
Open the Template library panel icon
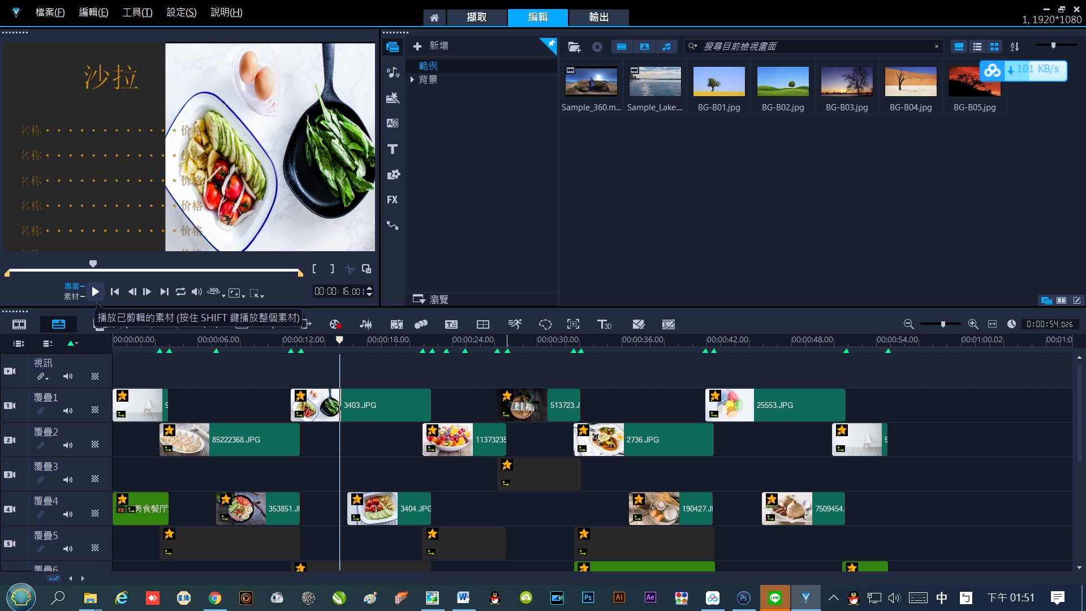point(393,98)
